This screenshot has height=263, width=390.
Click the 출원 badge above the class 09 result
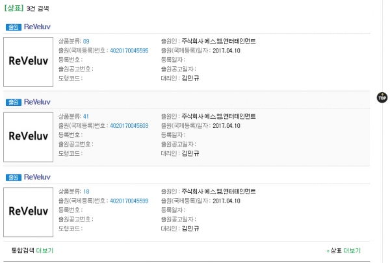point(13,27)
